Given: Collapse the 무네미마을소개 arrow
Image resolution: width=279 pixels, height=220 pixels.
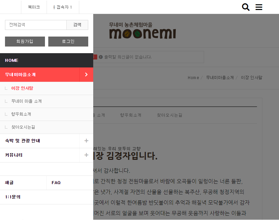Looking at the screenshot, I should (86, 75).
